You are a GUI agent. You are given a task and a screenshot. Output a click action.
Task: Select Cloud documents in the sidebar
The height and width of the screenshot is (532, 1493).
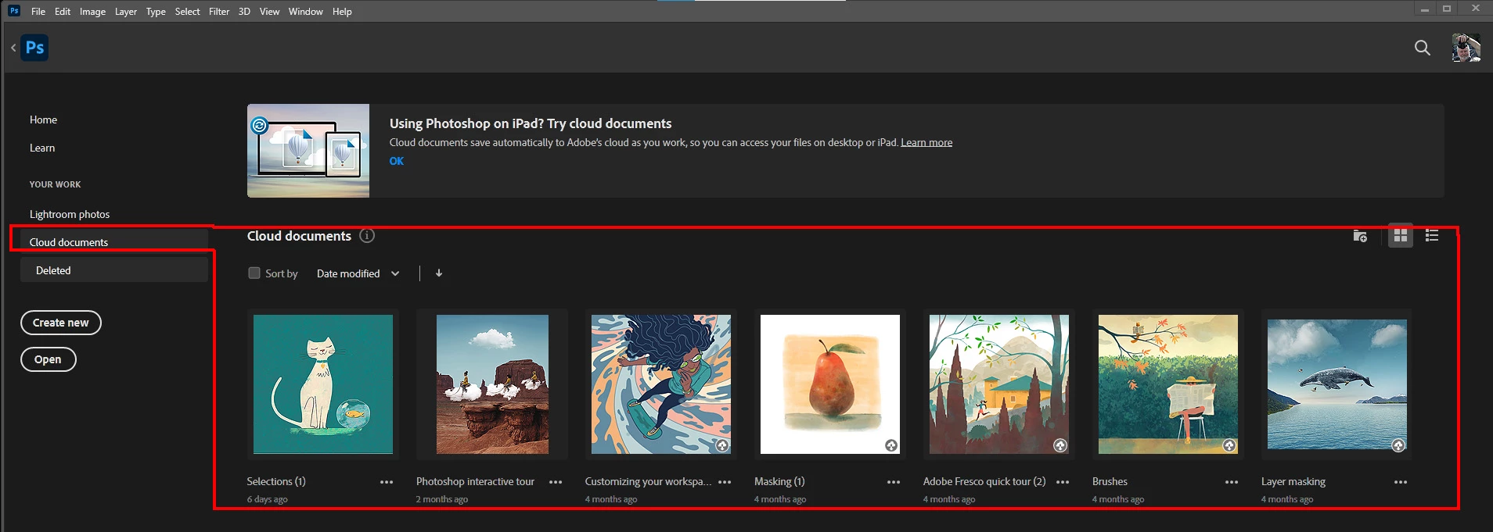[114, 241]
